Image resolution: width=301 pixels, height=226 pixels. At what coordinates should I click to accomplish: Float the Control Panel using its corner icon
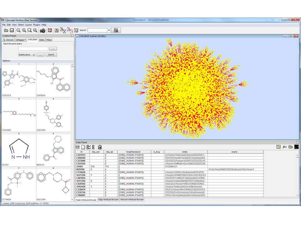pos(72,36)
